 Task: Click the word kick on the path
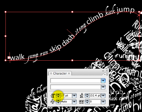tap(110, 10)
